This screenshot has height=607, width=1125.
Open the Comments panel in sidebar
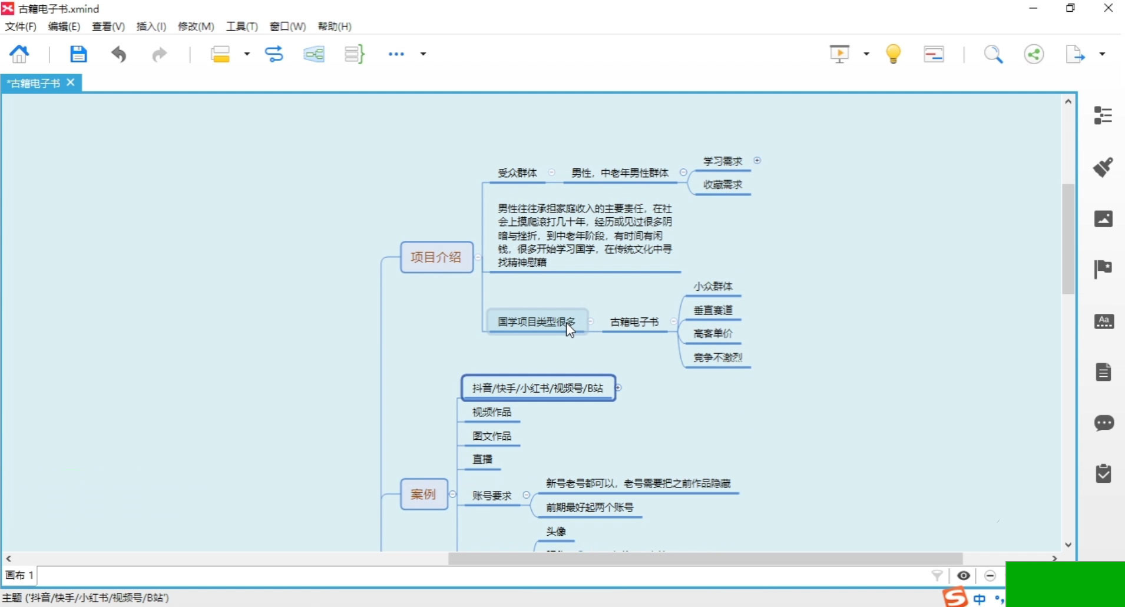click(x=1104, y=423)
